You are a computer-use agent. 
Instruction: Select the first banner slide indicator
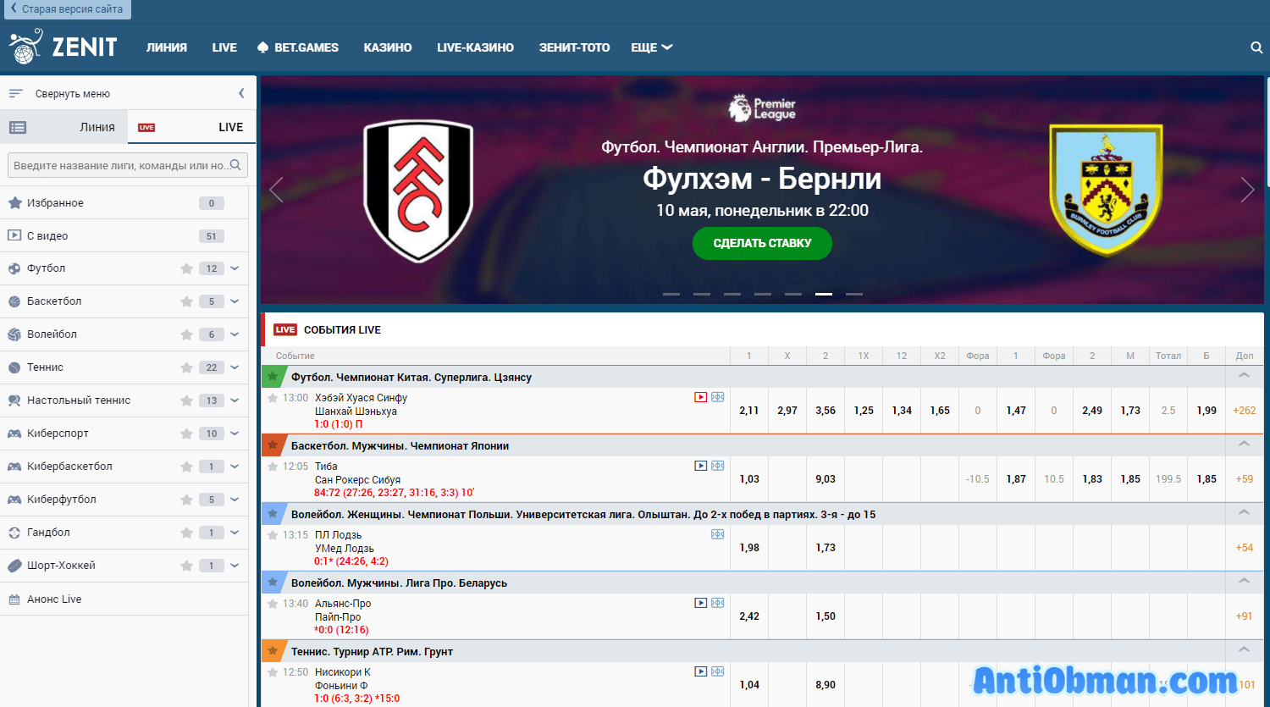671,294
